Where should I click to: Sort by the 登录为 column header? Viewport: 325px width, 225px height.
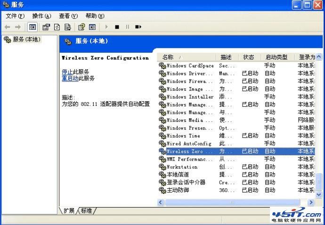[305, 57]
